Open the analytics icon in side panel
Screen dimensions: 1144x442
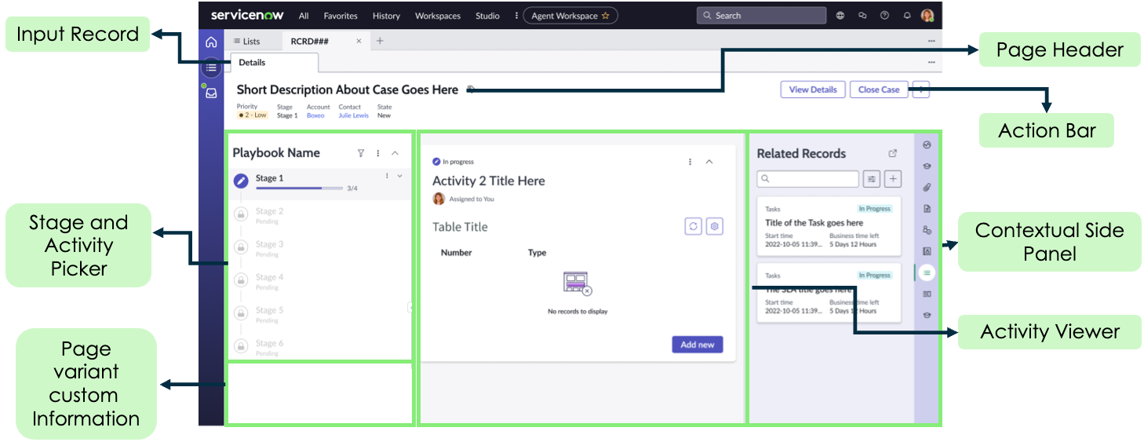[927, 145]
